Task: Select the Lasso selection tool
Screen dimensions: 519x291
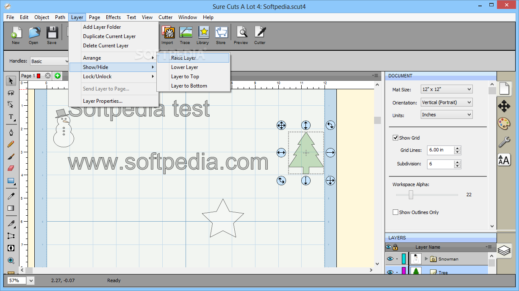Action: [x=11, y=93]
